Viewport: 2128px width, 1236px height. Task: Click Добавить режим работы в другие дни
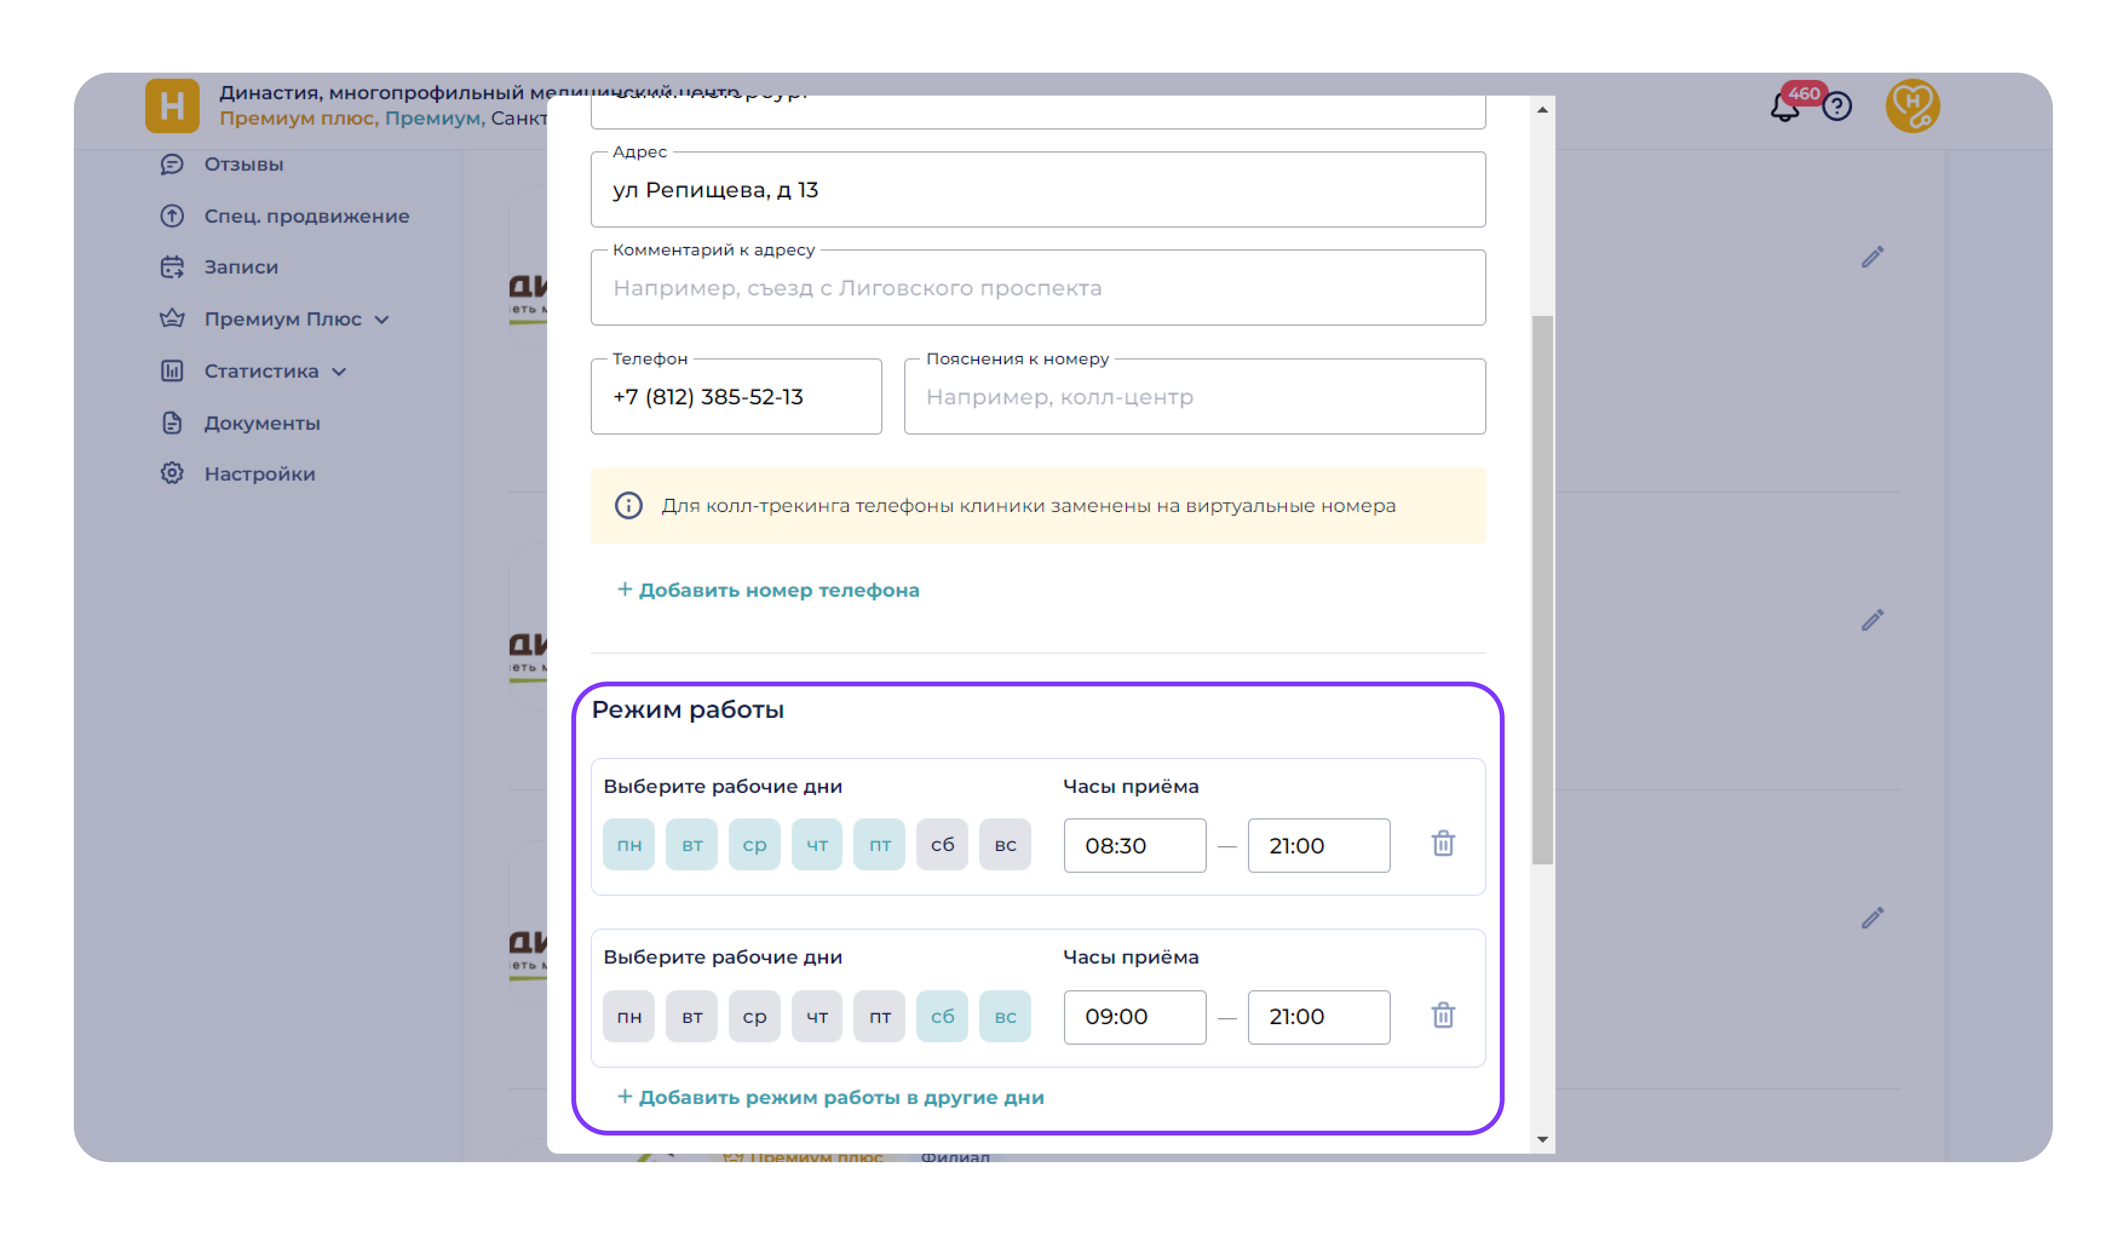click(831, 1098)
